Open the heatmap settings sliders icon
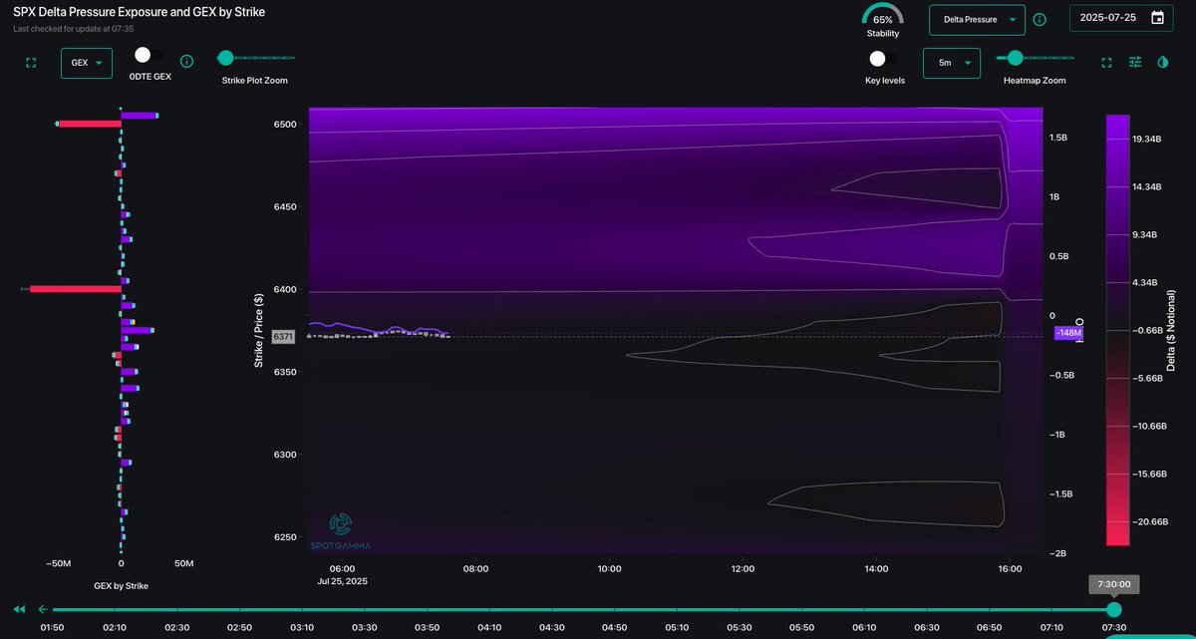 pyautogui.click(x=1135, y=63)
